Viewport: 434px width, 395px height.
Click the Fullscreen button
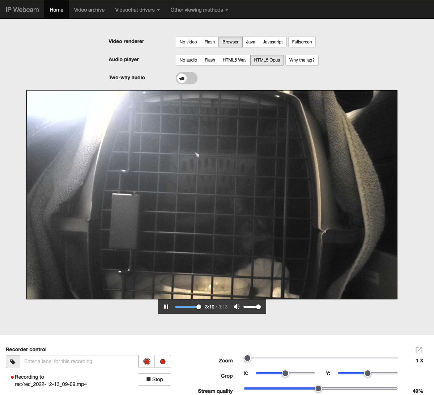(x=302, y=42)
